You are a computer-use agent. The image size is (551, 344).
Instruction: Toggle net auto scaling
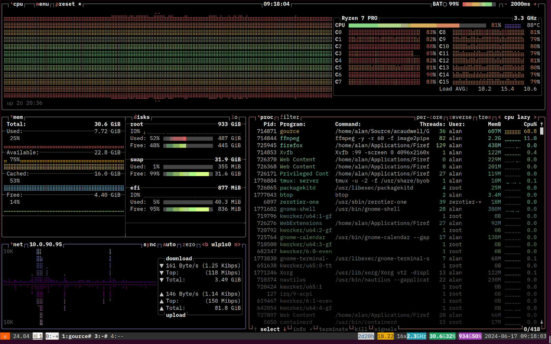point(169,245)
